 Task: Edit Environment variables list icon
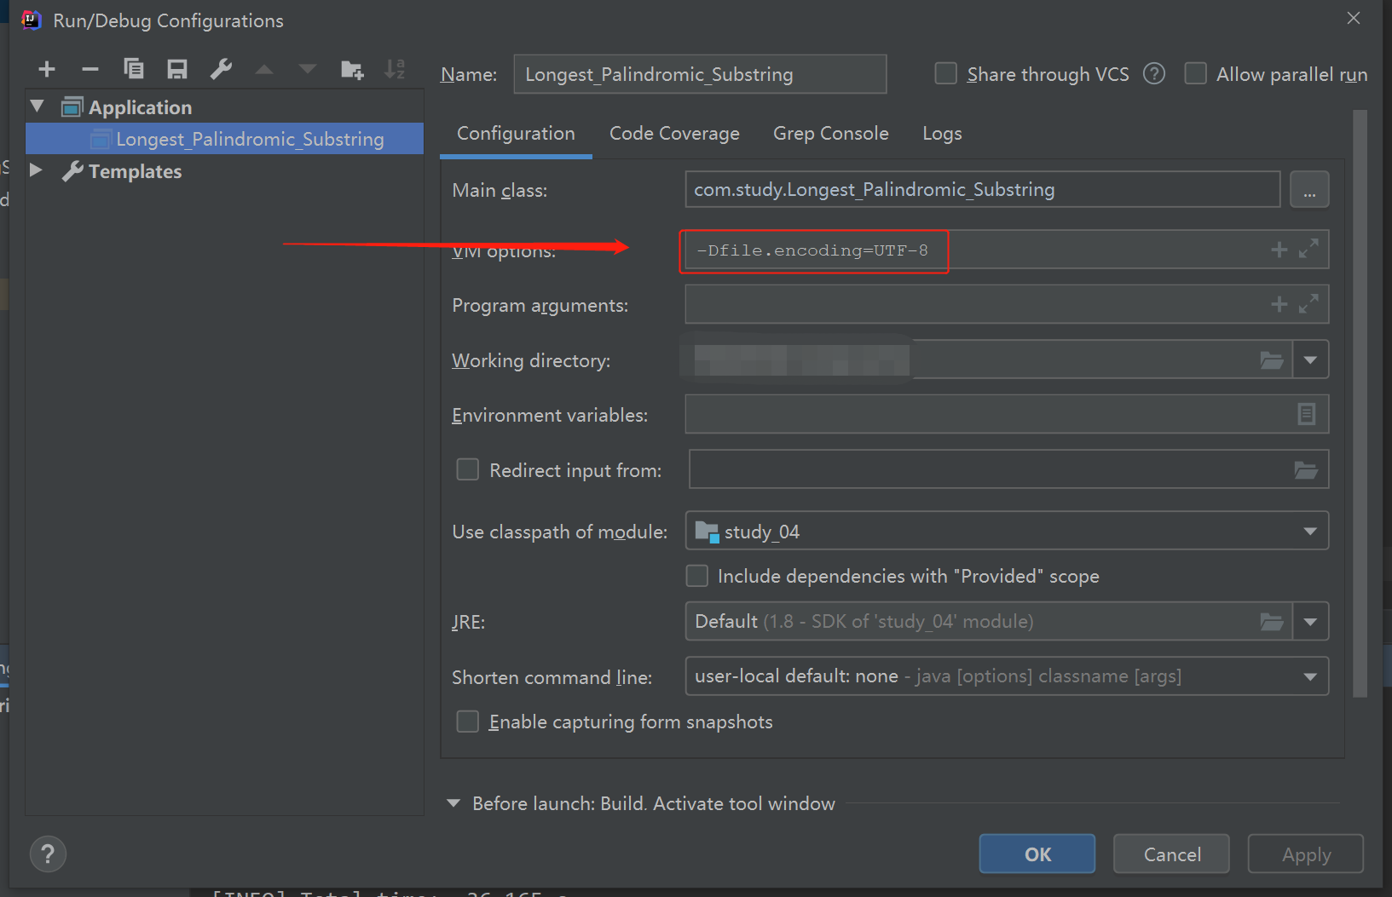click(x=1306, y=414)
